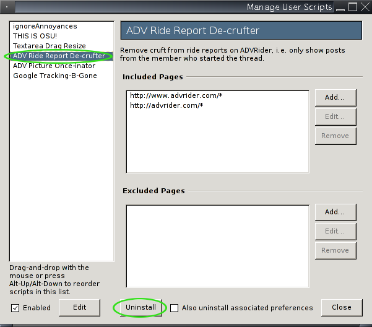Click the Uninstall button
Screen dimensions: 372x327
coord(141,308)
